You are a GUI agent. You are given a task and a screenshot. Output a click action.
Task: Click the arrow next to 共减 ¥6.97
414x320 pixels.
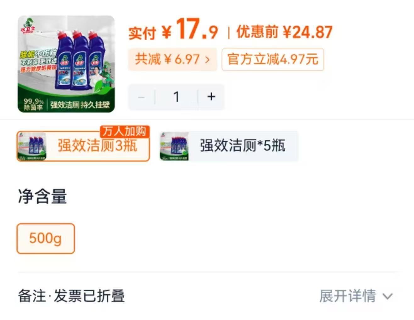point(208,59)
